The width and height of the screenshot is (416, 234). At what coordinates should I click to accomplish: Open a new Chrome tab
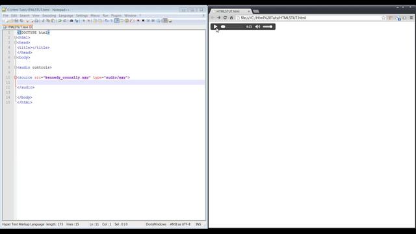[255, 11]
